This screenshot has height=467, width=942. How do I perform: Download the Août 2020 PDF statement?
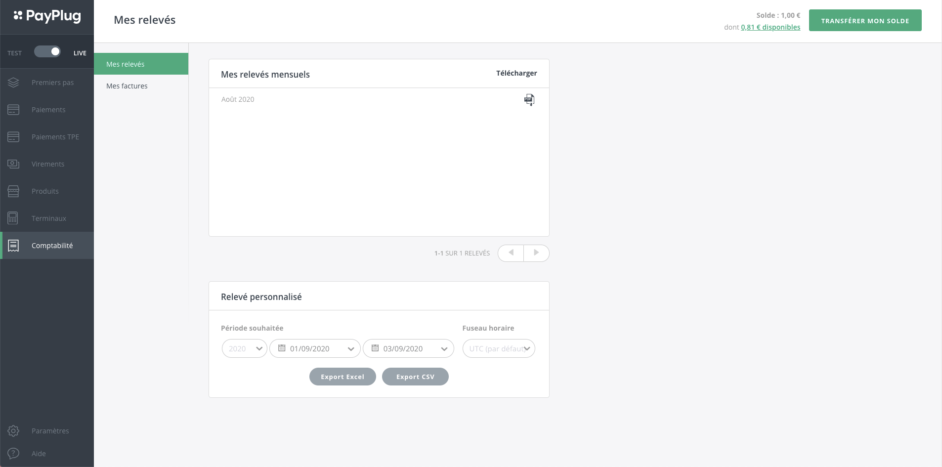pyautogui.click(x=529, y=100)
